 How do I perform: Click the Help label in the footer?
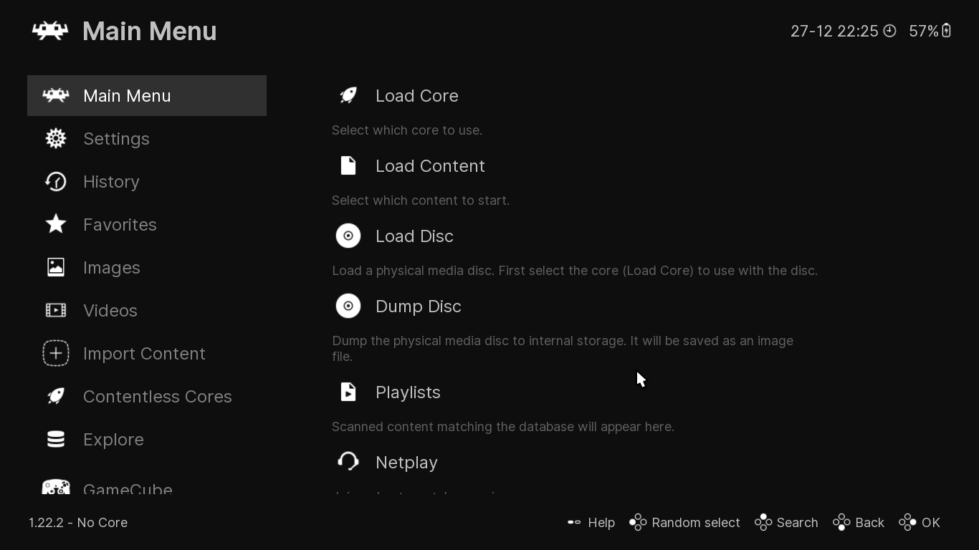click(601, 523)
